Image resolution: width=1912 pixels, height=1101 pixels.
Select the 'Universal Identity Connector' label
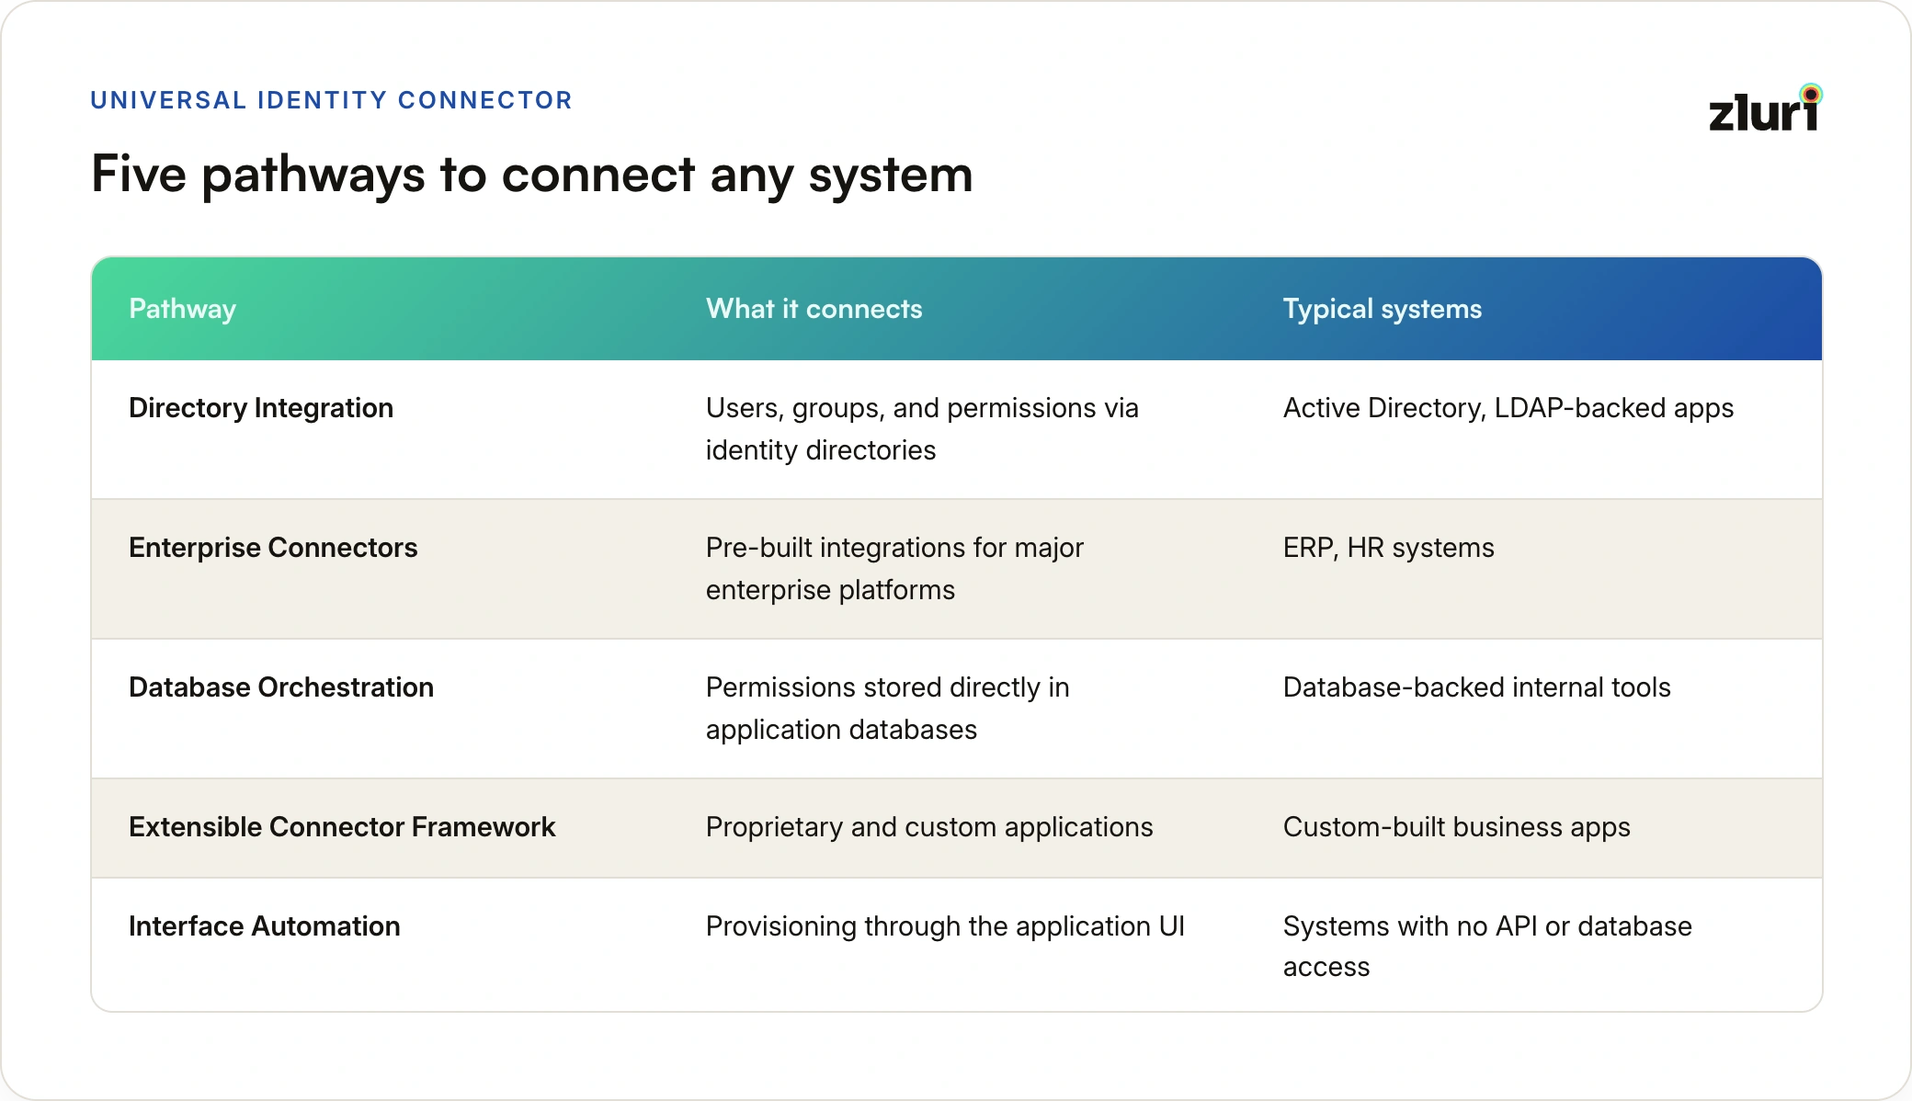tap(332, 100)
